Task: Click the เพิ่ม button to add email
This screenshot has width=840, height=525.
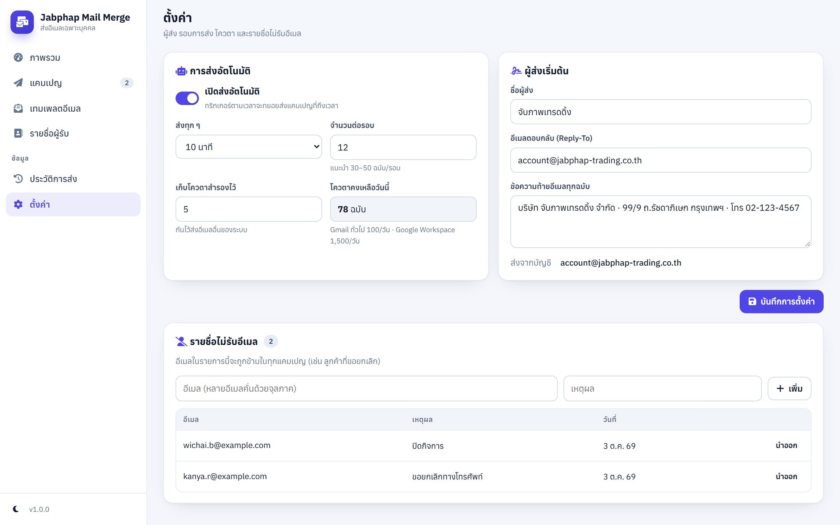Action: 789,388
